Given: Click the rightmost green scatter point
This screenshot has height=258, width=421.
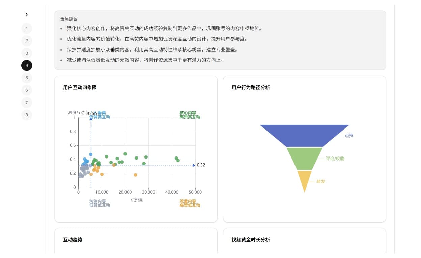Looking at the screenshot, I should 178,161.
